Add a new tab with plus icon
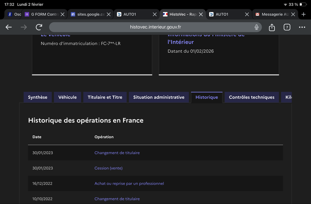 [x=304, y=14]
